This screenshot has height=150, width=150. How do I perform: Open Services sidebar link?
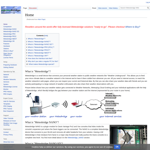click(6, 82)
